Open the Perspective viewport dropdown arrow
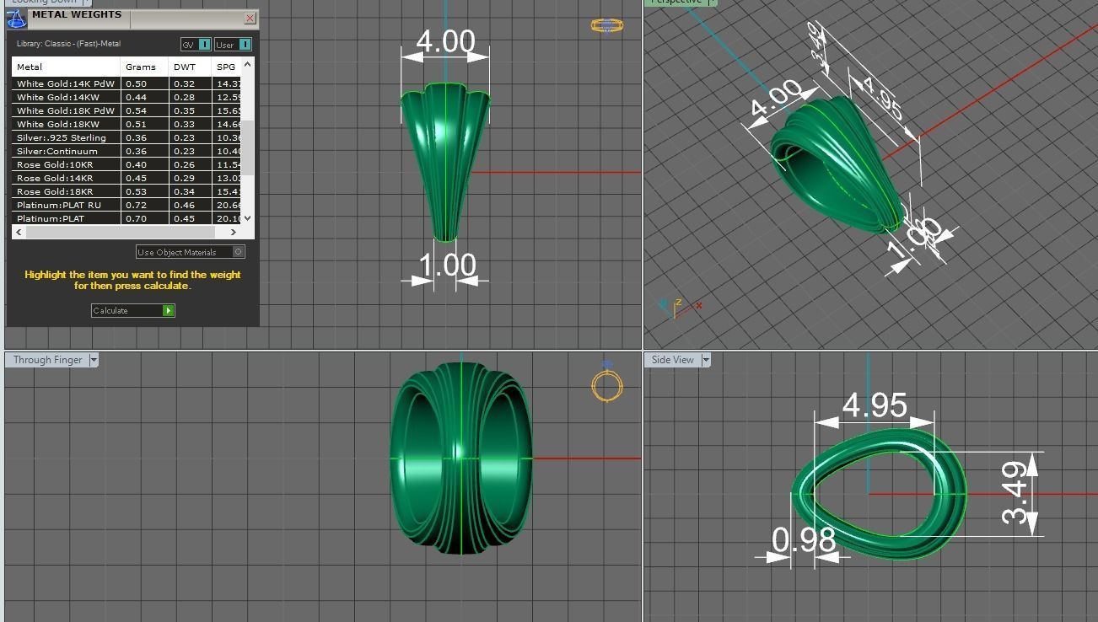This screenshot has height=622, width=1098. click(x=712, y=2)
